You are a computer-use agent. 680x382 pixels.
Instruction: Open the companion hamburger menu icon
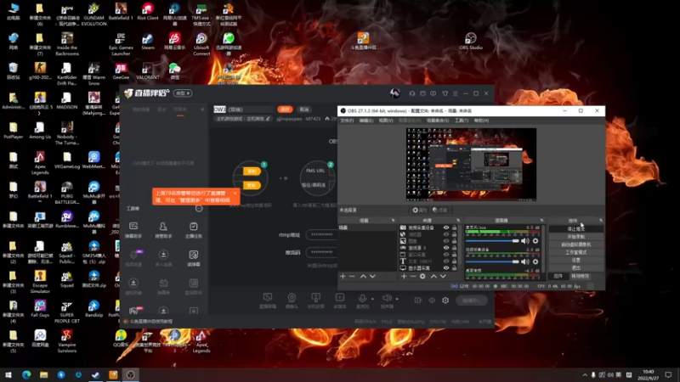455,93
